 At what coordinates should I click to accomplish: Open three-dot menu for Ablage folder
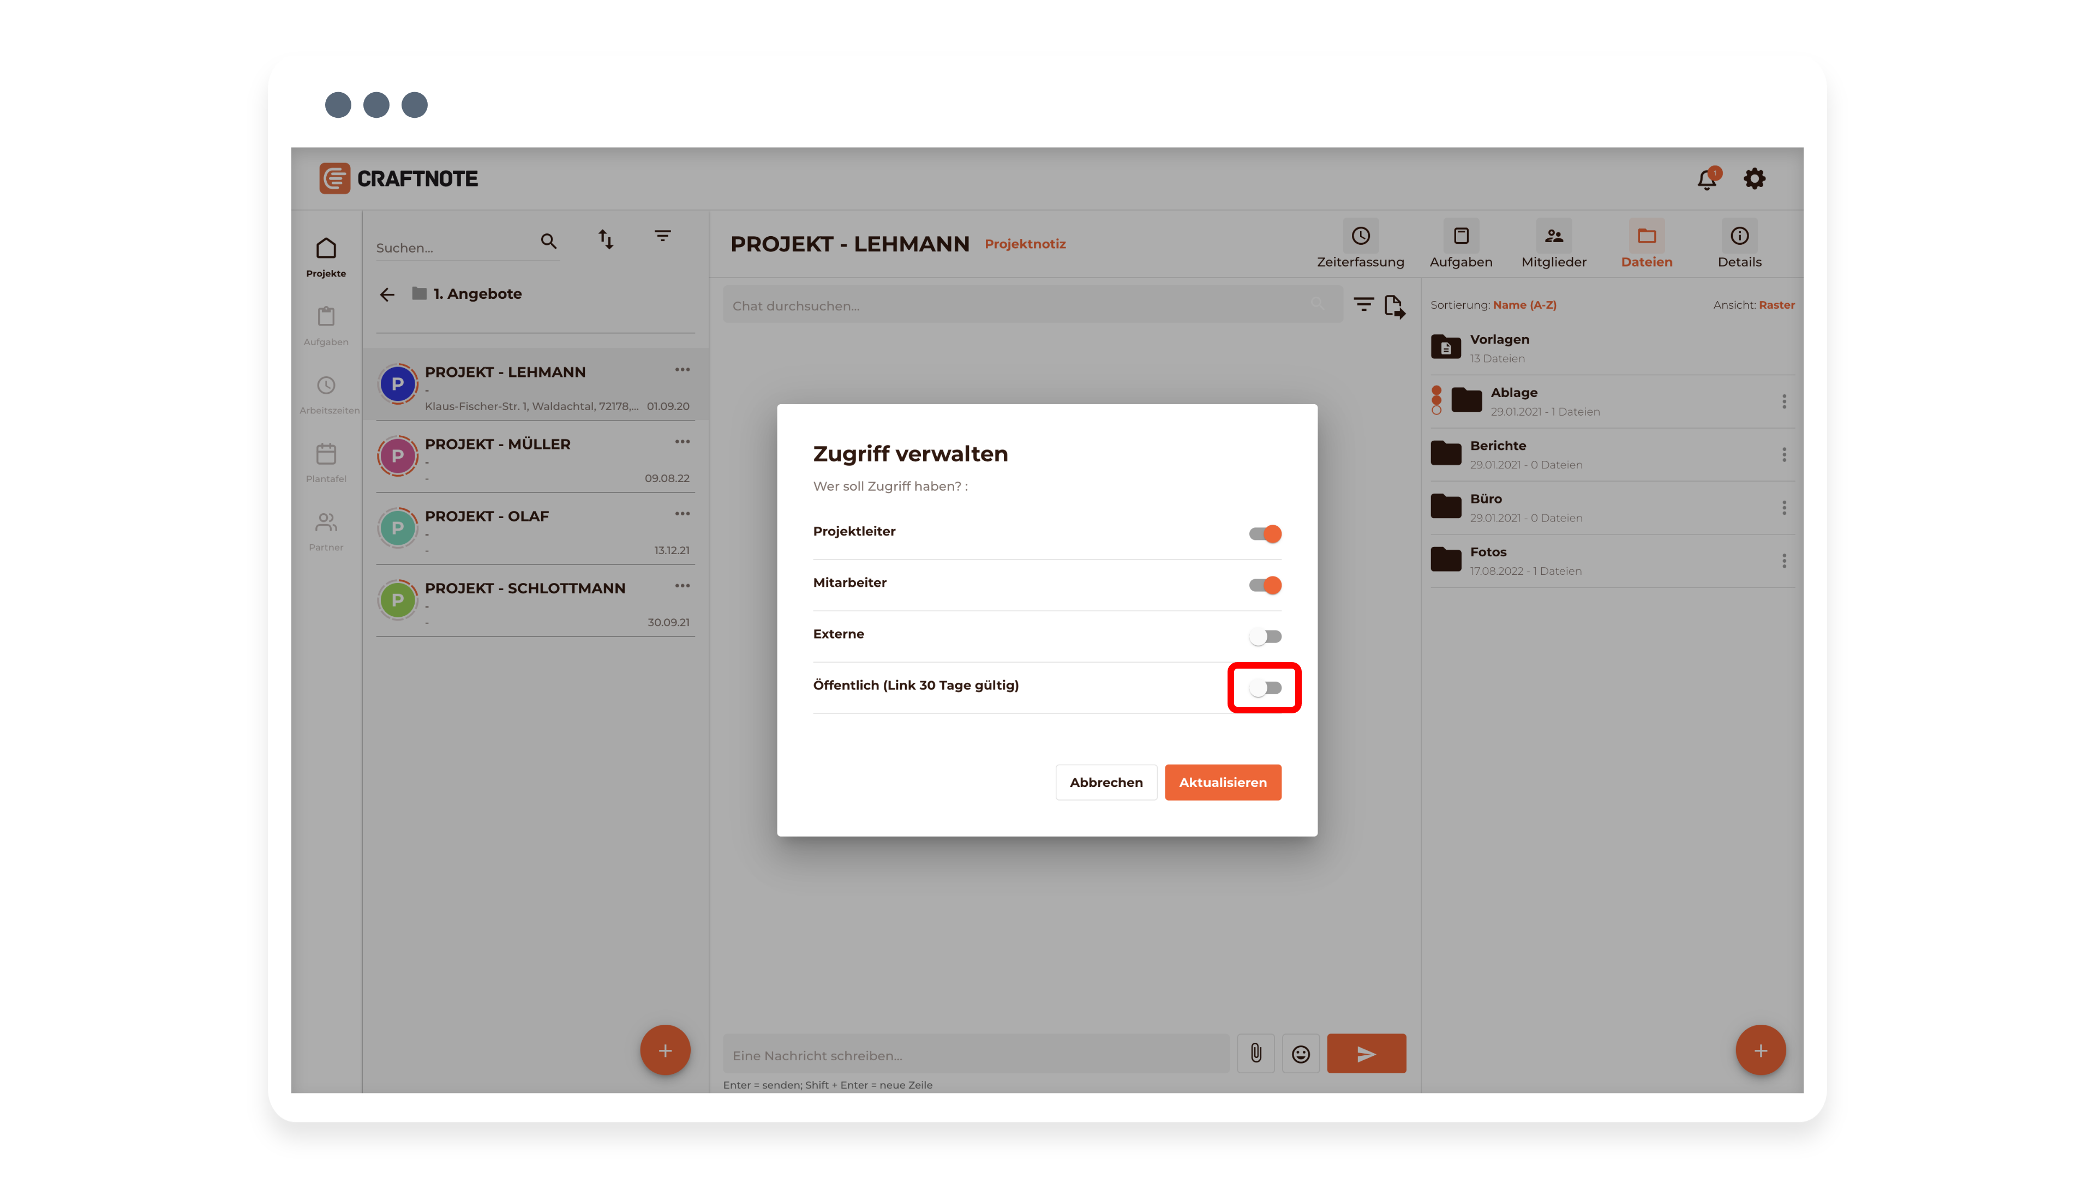click(x=1785, y=401)
